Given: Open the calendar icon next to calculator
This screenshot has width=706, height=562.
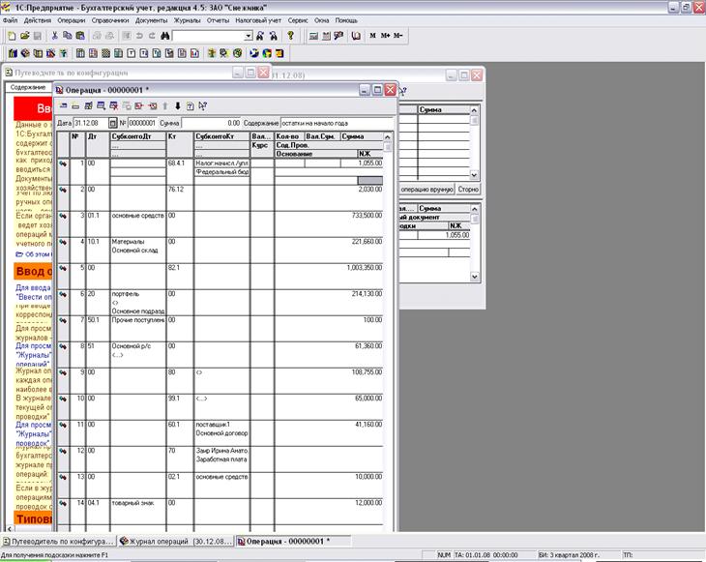Looking at the screenshot, I should point(326,36).
